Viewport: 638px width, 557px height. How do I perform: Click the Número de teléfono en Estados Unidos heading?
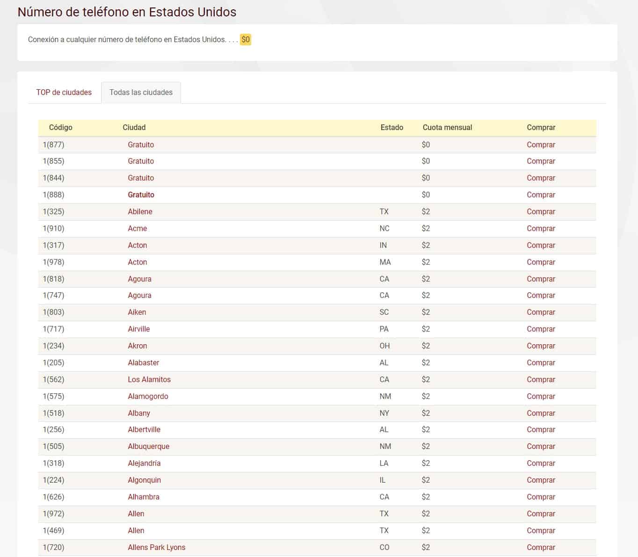[x=127, y=12]
